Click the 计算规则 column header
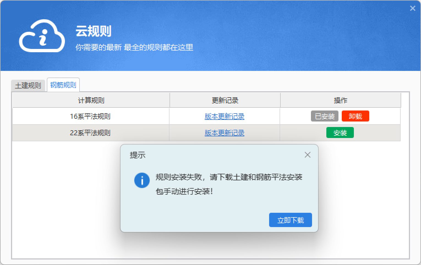Screen dimensions: 421x265 91,100
